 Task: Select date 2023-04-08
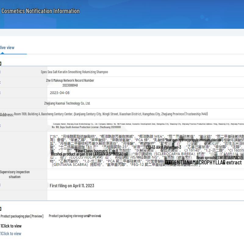tap(60, 93)
